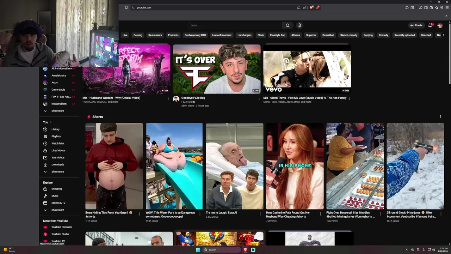Click the Create button
Image resolution: width=451 pixels, height=254 pixels.
[x=416, y=25]
